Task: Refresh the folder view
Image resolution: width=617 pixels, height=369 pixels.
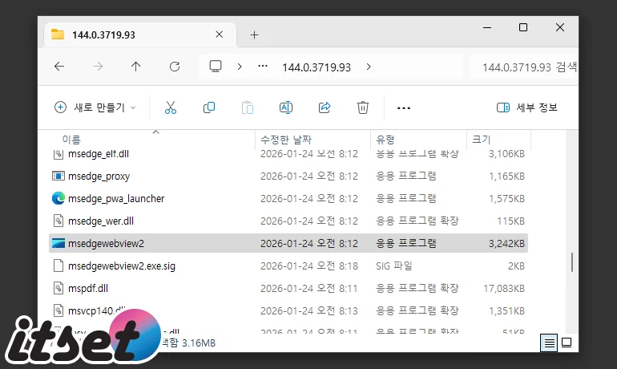Action: click(175, 67)
